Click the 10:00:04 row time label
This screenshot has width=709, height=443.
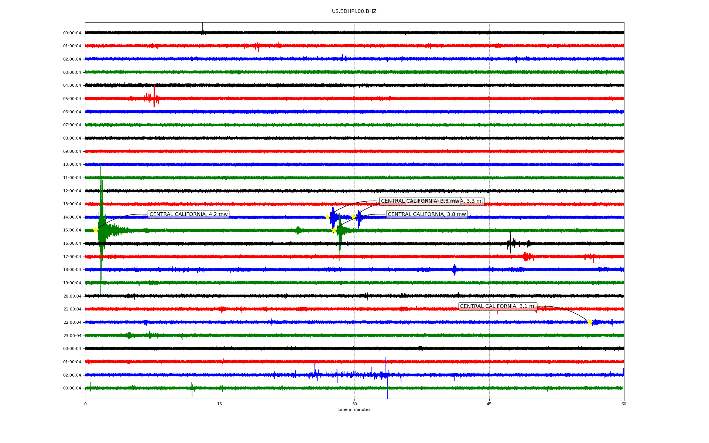[72, 165]
